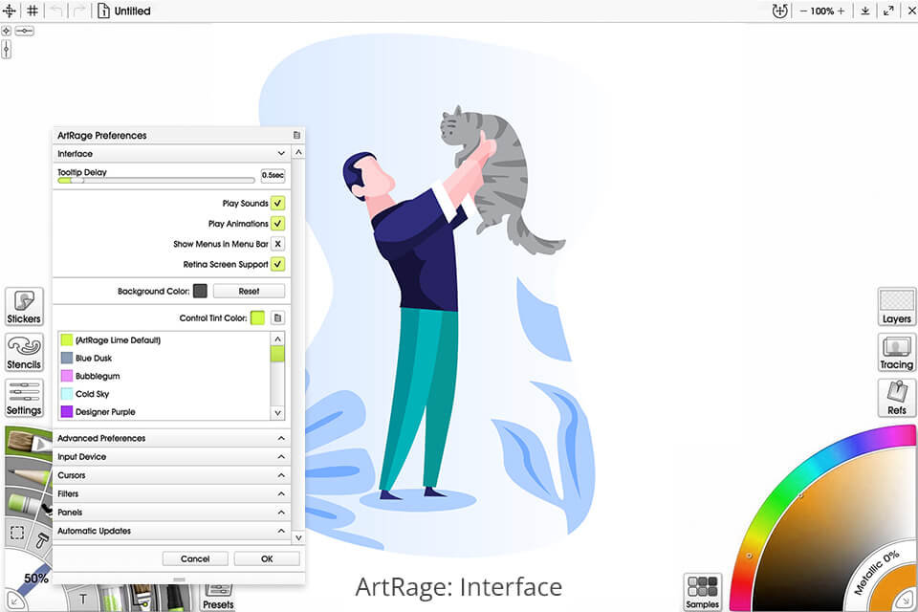Open the Refs panel
The image size is (918, 612).
[896, 398]
